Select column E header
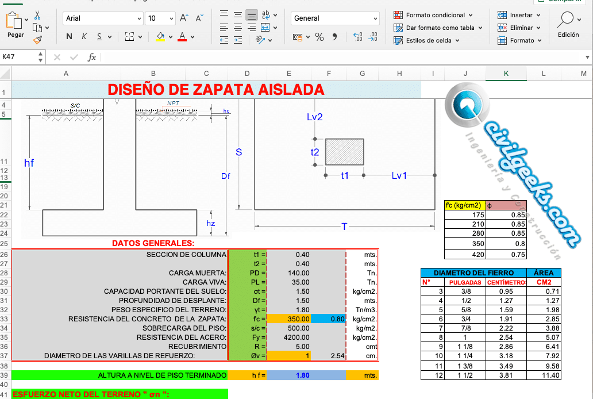 coord(288,74)
